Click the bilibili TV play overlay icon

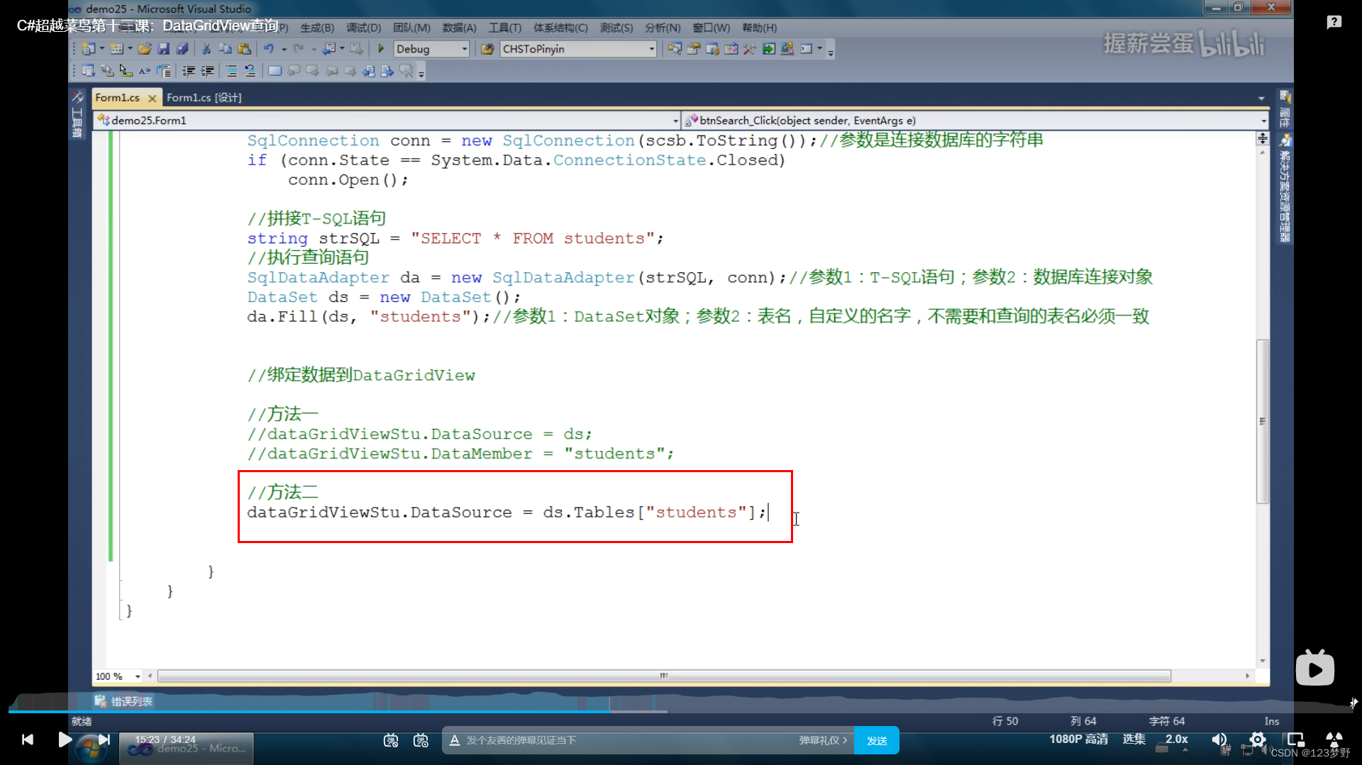(1314, 668)
